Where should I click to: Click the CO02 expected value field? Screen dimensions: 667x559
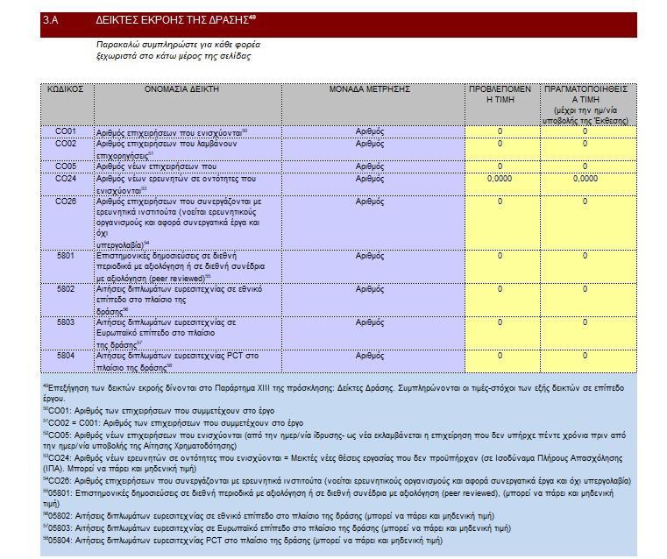click(x=502, y=149)
